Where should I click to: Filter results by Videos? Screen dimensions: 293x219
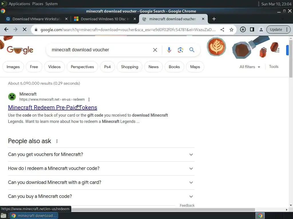click(x=54, y=67)
